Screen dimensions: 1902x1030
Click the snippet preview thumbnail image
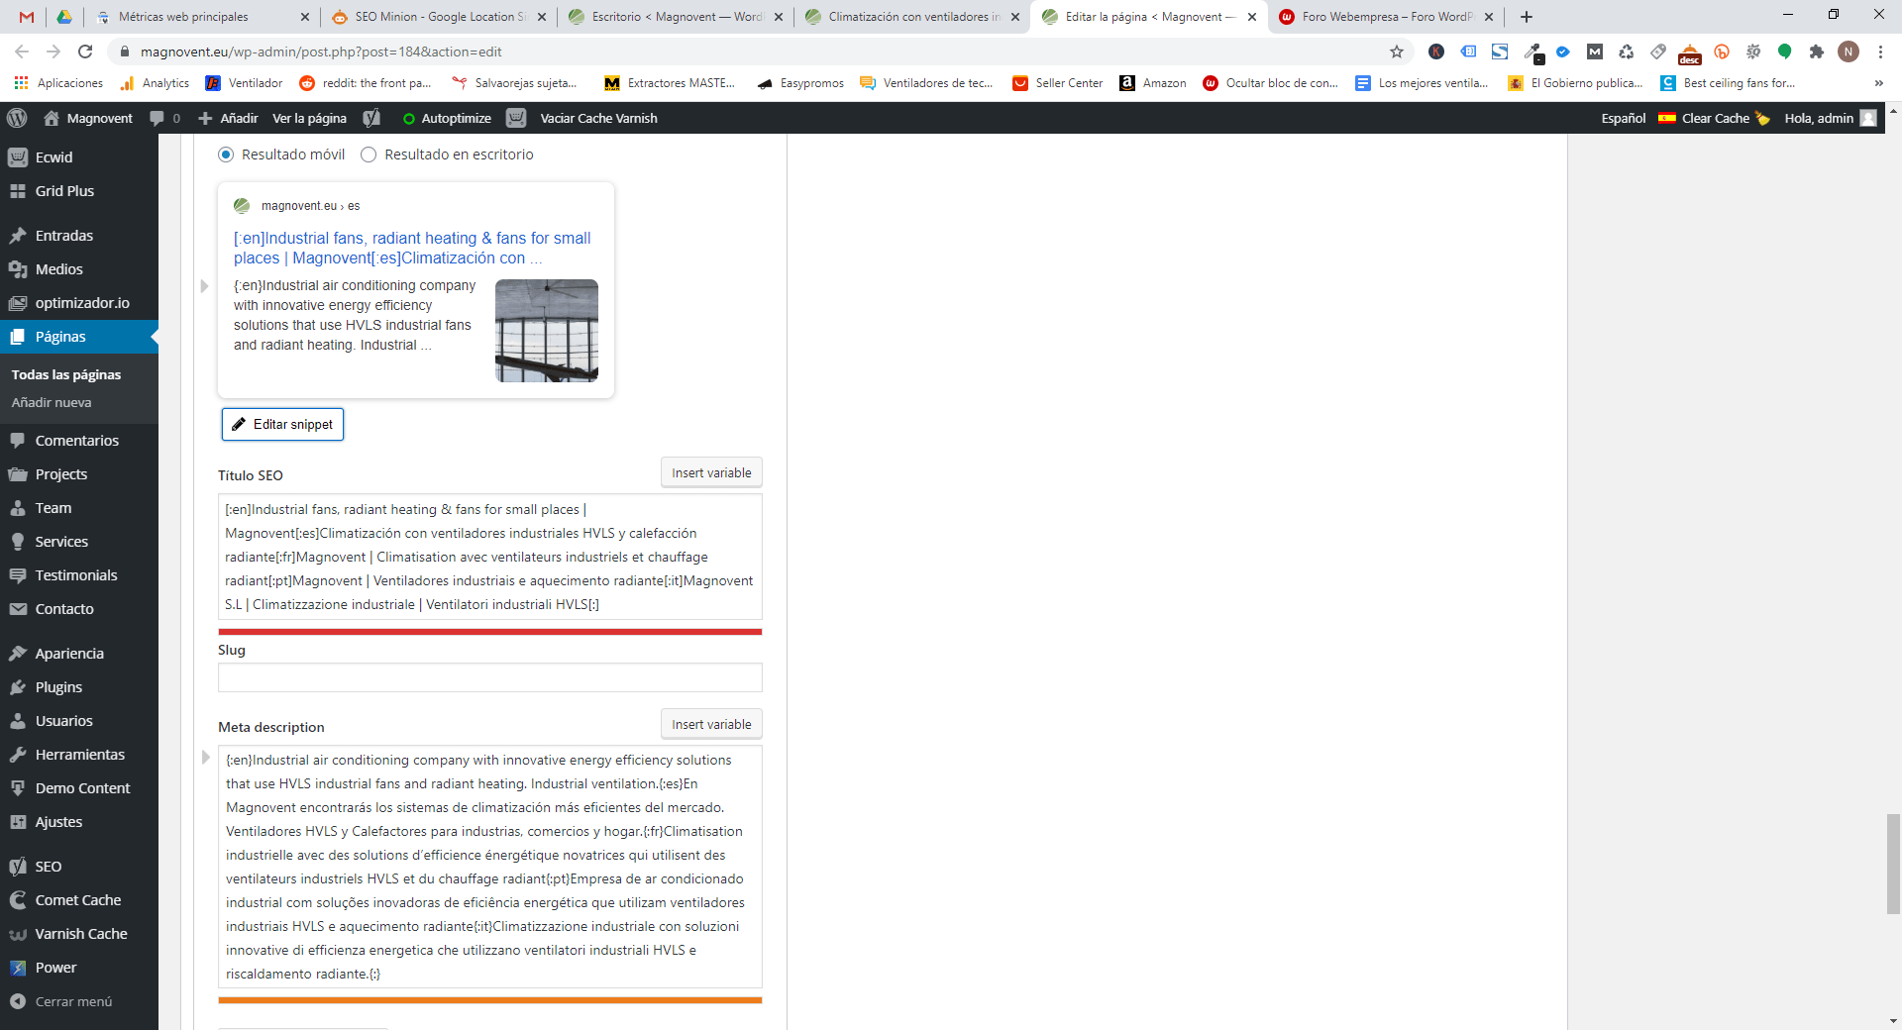[547, 331]
